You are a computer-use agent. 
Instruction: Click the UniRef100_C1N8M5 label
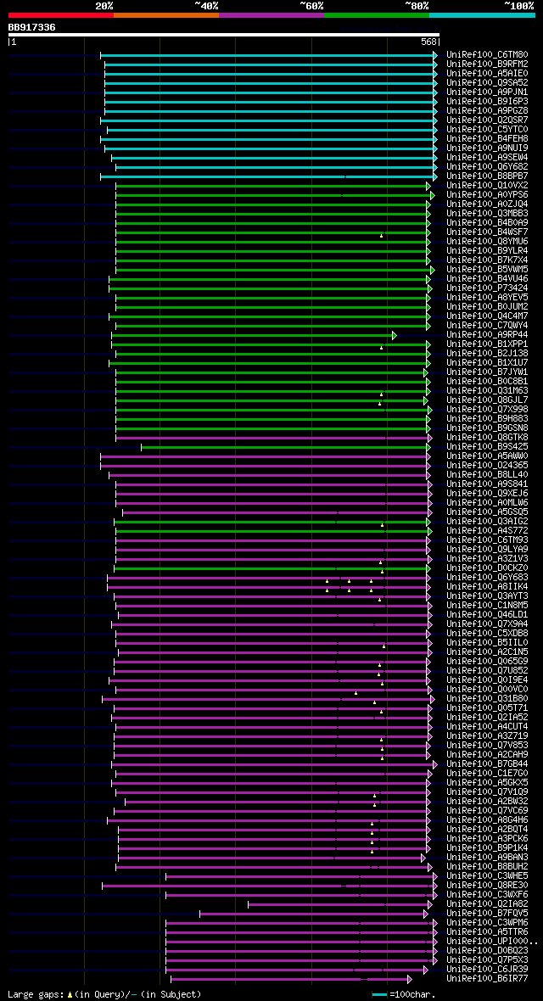pos(487,605)
